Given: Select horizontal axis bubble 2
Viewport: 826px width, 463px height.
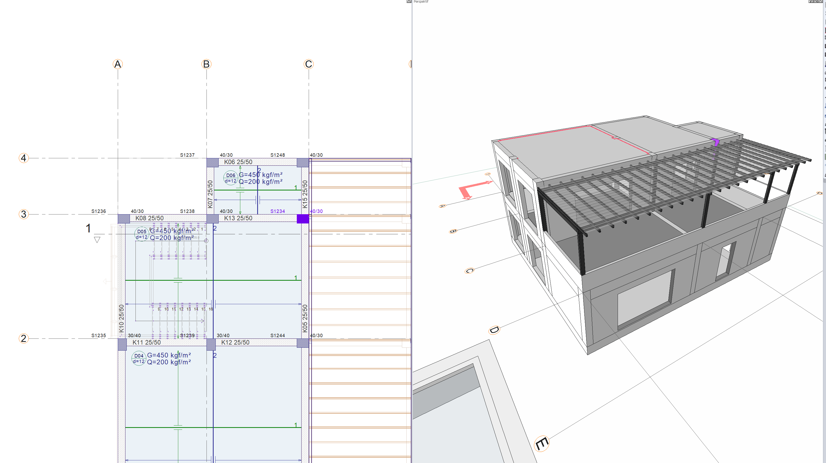Looking at the screenshot, I should click(x=24, y=338).
